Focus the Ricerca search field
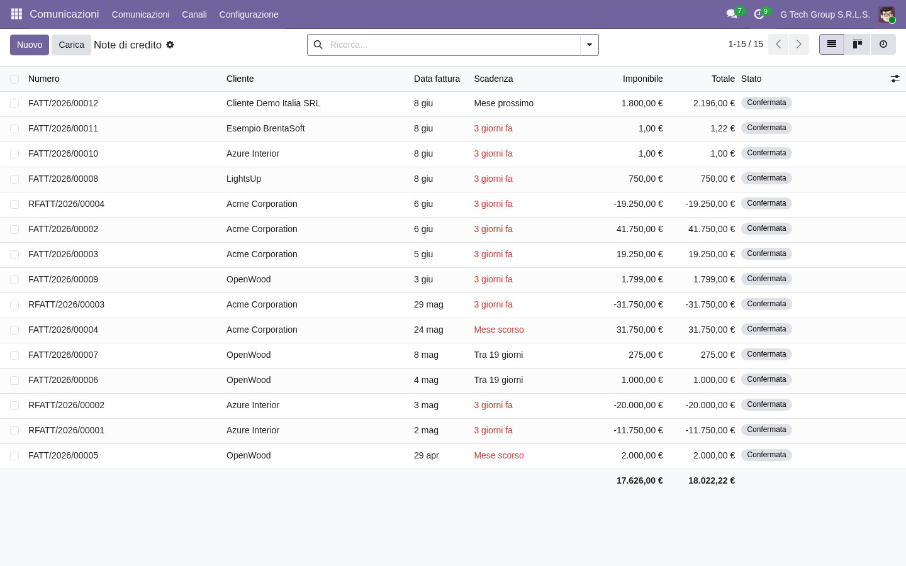The image size is (906, 566). 453,45
